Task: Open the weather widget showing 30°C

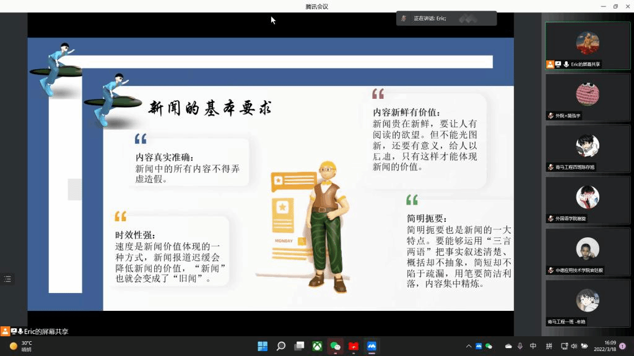Action: [x=22, y=346]
